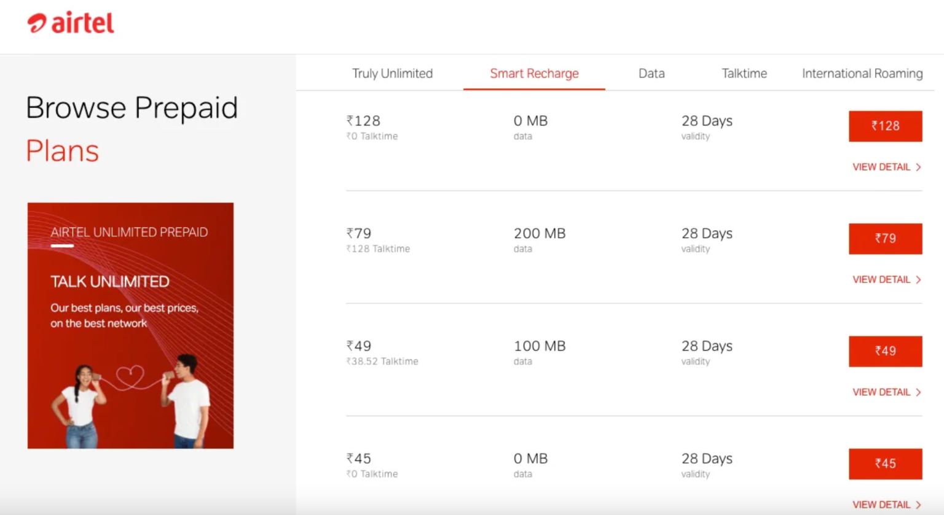Expand the chevron beside ₹45 VIEW DETAIL
Viewport: 944px width, 515px height.
click(x=919, y=504)
